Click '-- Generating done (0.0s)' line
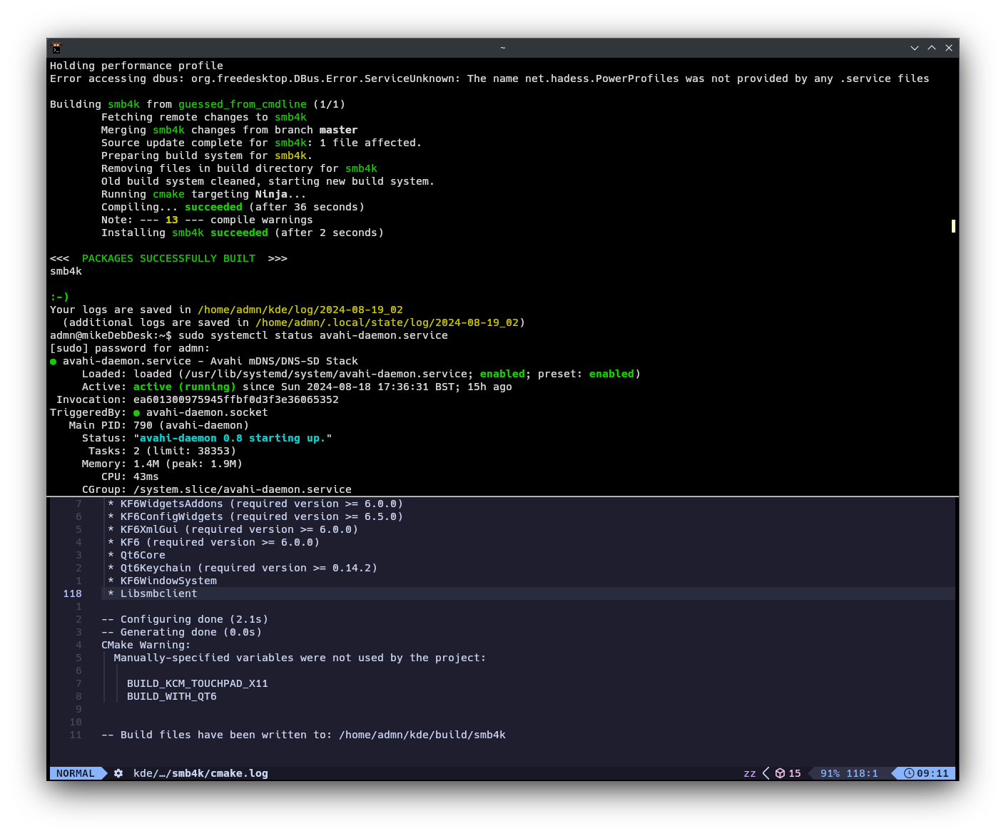 (x=181, y=632)
